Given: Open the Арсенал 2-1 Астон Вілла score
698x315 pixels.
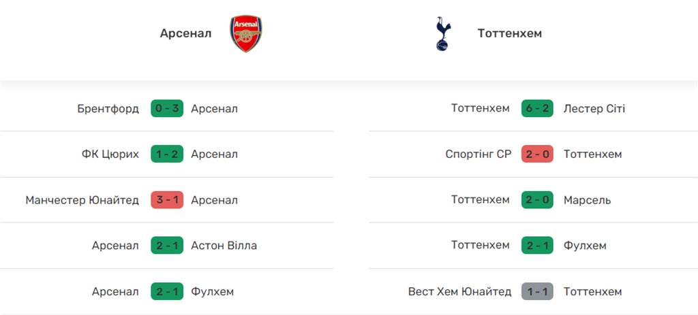Looking at the screenshot, I should [x=167, y=246].
